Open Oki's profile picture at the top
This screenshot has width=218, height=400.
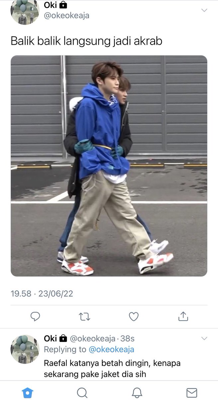pyautogui.click(x=25, y=12)
